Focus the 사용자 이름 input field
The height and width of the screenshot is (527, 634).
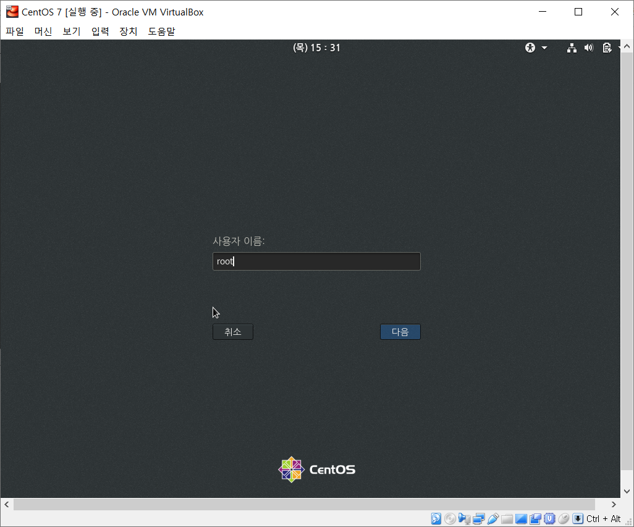[316, 261]
